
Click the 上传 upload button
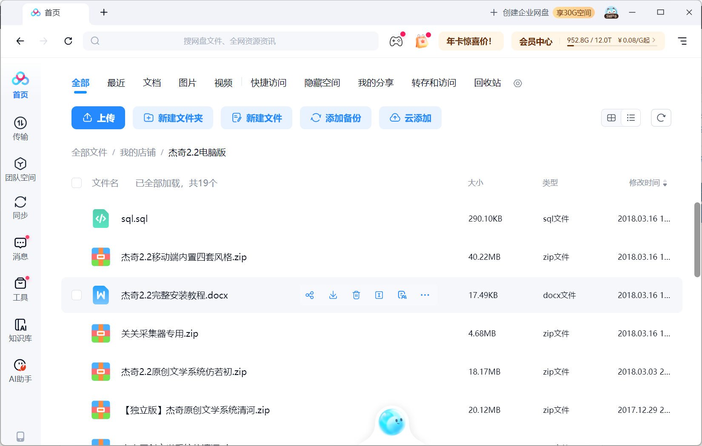[x=98, y=118]
